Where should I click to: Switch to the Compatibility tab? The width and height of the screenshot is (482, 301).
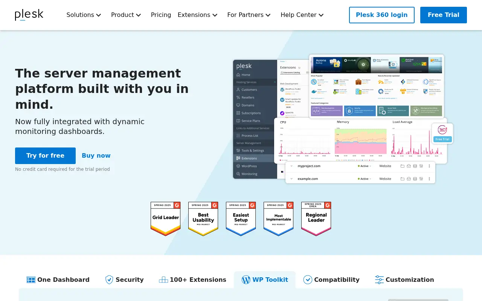pos(331,280)
